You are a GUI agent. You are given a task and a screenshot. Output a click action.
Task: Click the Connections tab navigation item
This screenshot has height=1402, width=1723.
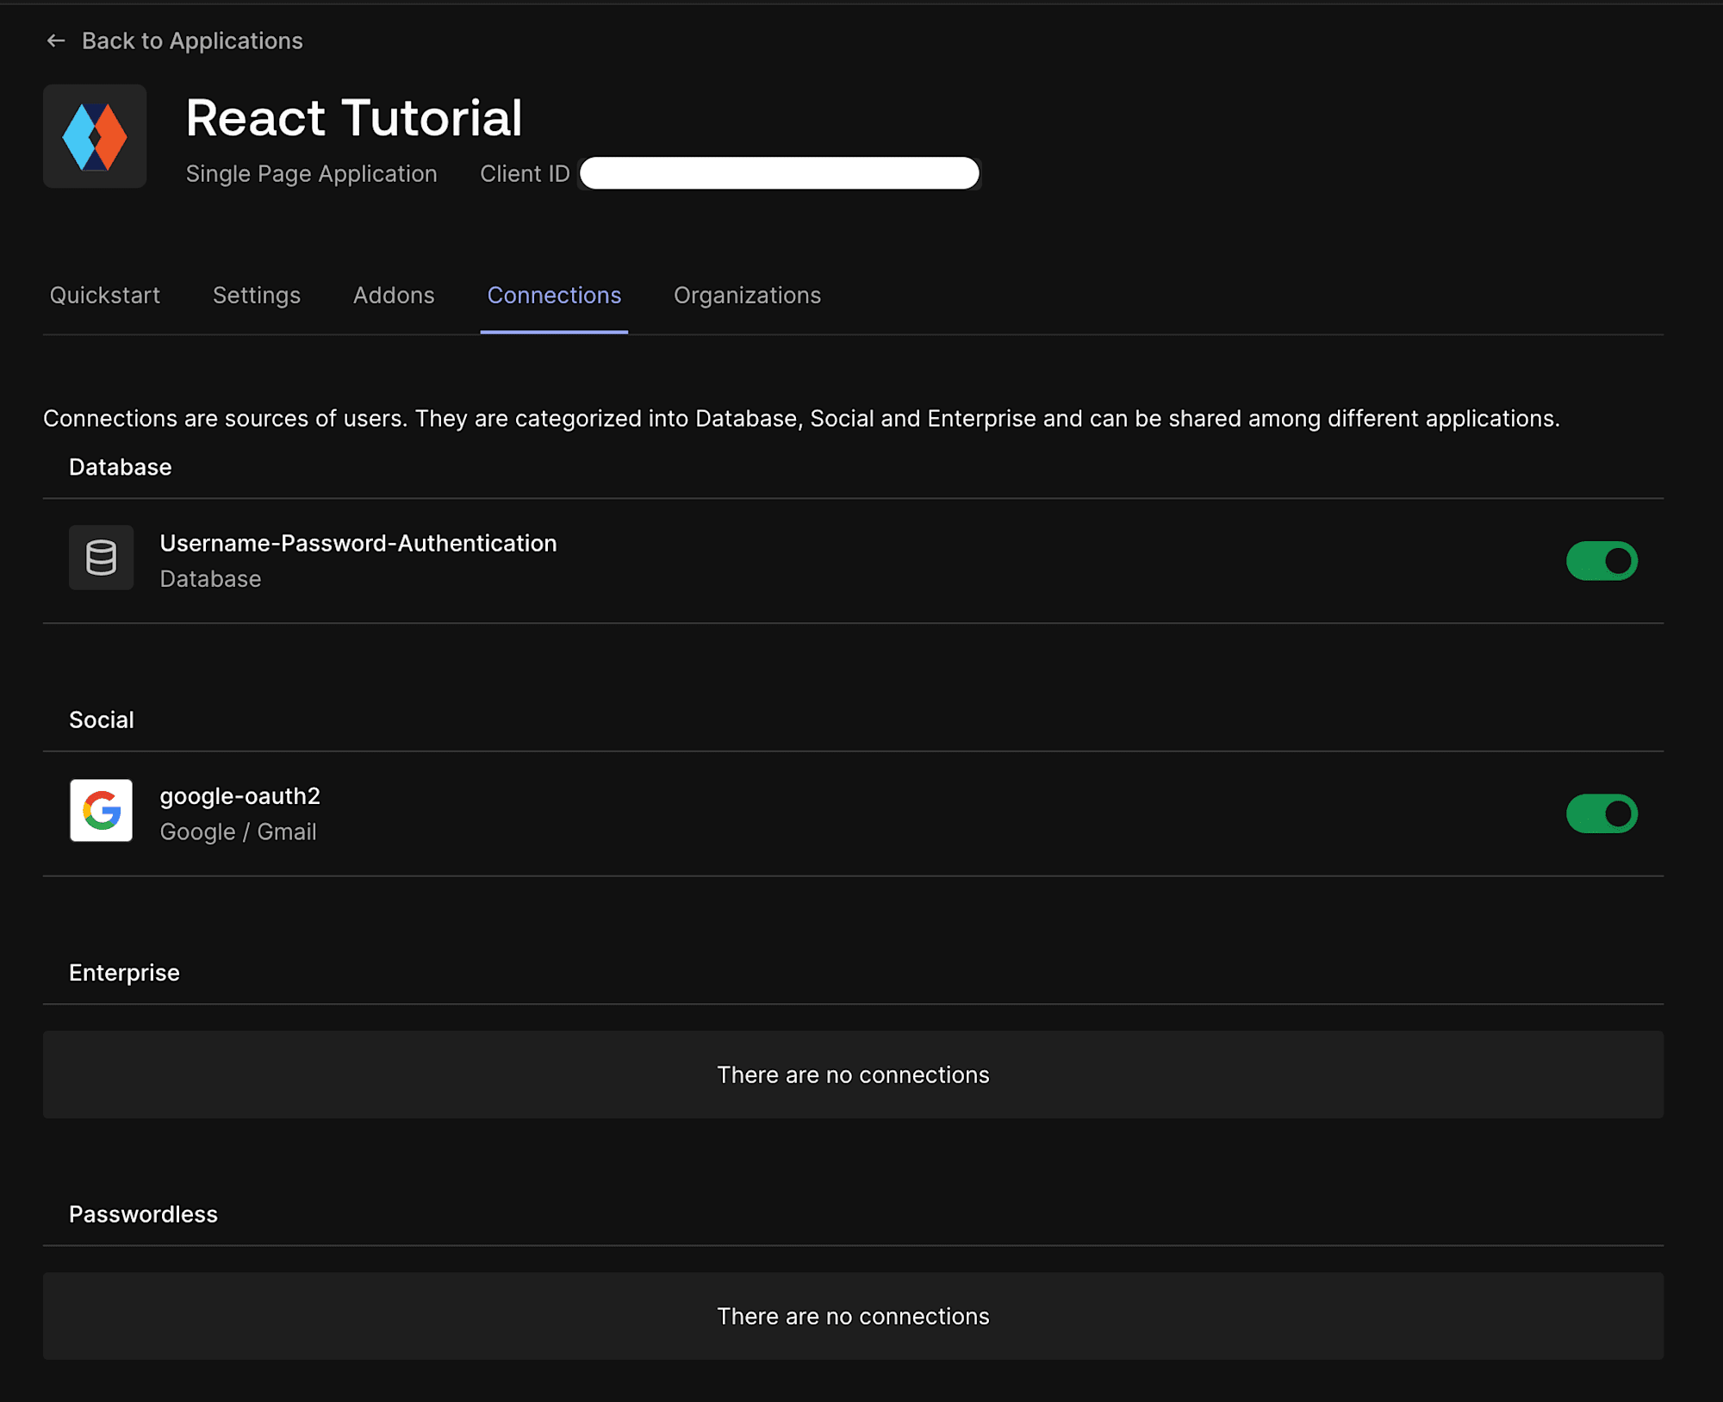(553, 295)
